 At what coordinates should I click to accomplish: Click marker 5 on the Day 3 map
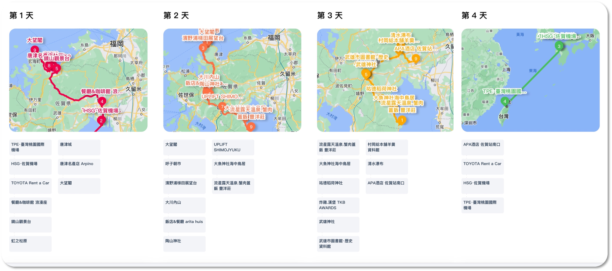366,74
